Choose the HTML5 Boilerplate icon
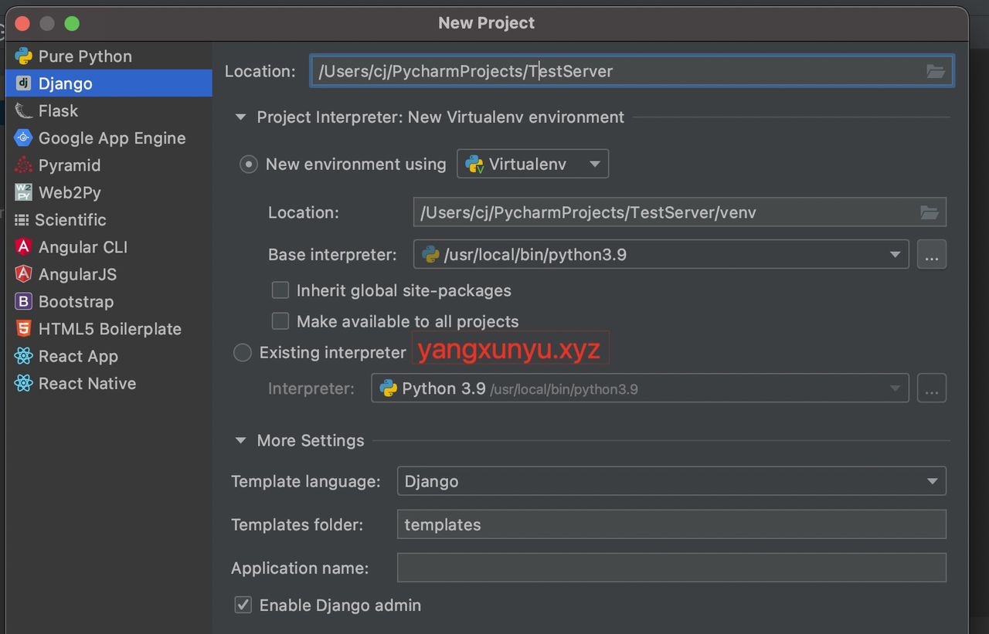The height and width of the screenshot is (634, 989). coord(24,329)
